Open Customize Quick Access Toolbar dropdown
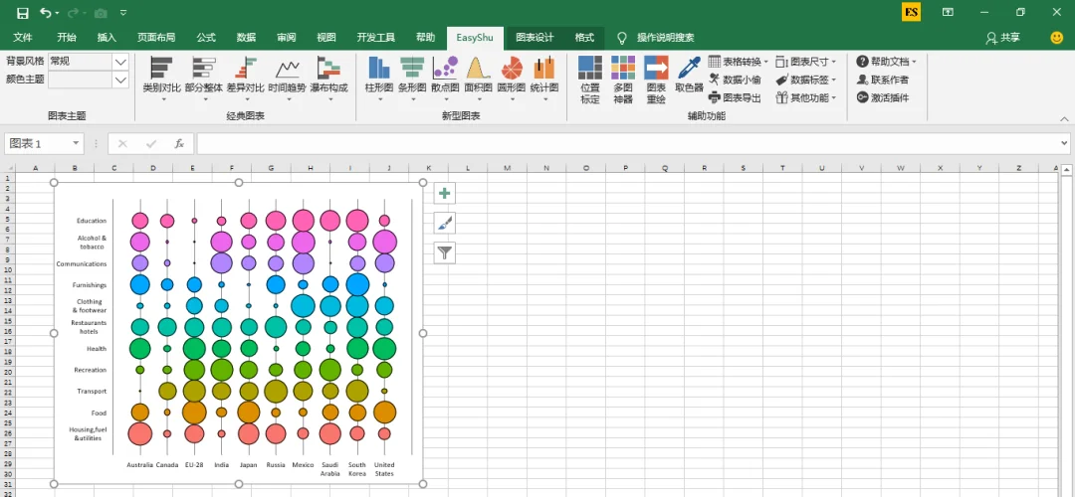Viewport: 1075px width, 497px height. [122, 13]
